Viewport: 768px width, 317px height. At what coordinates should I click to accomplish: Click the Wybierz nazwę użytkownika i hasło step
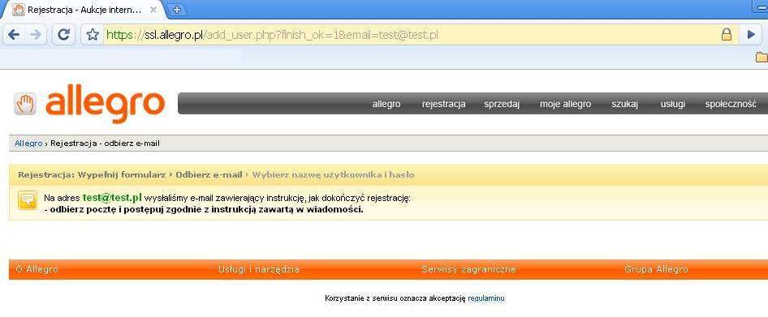click(333, 174)
